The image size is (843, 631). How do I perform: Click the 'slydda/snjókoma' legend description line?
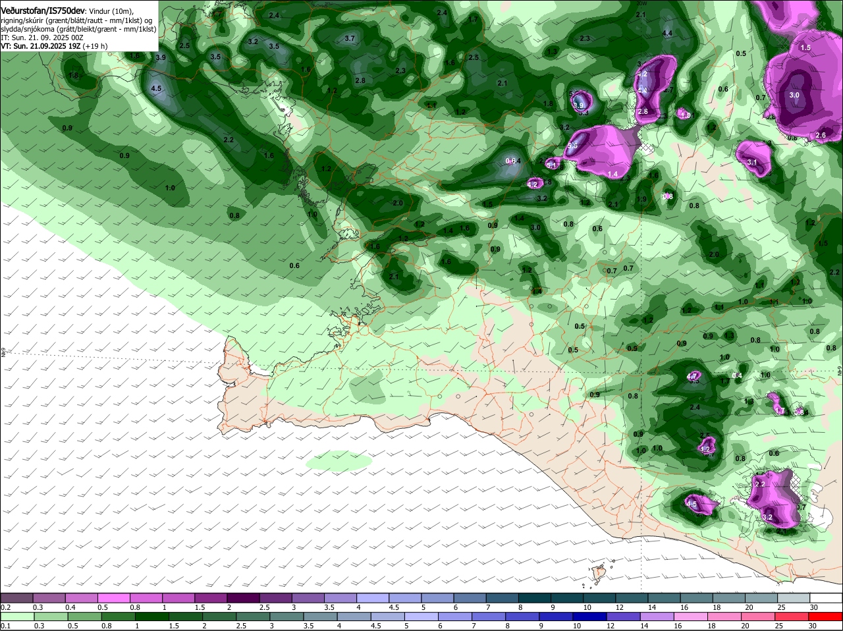click(78, 29)
